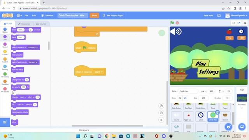Viewport: 249px width, 140px height.
Task: Delete the Clock-Halo sprite with trash icon
Action: click(x=217, y=112)
